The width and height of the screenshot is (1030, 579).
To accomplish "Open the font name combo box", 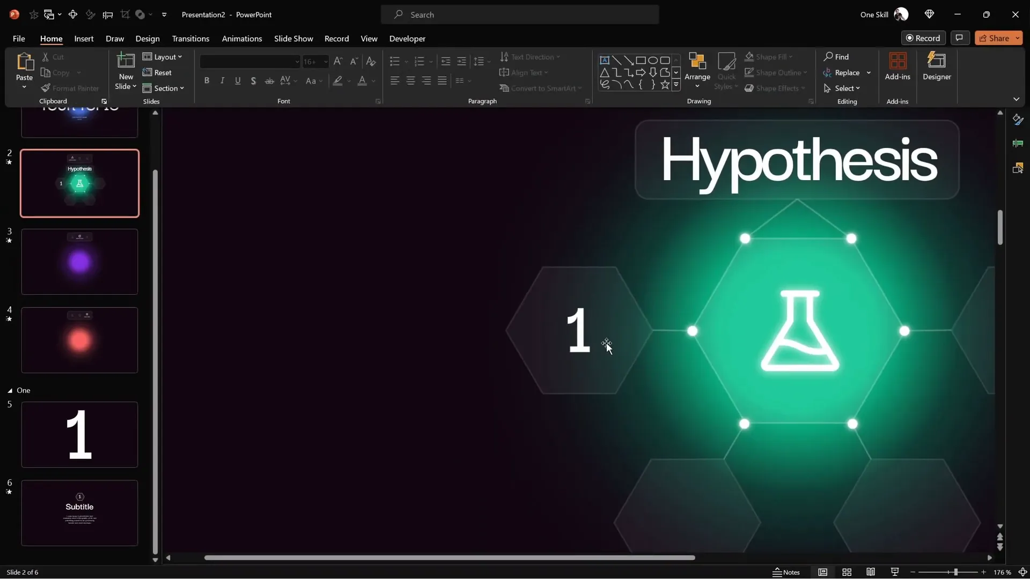I will tap(250, 62).
